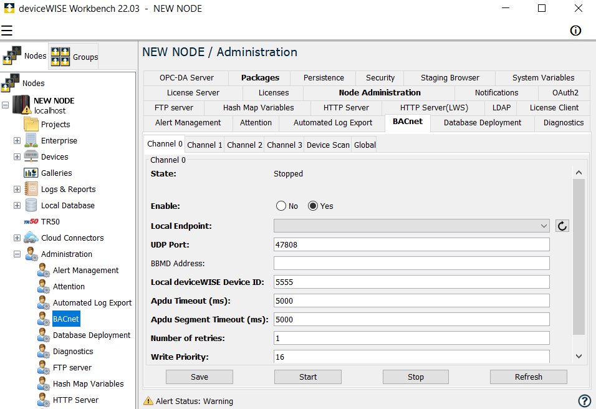
Task: Open the hamburger main menu
Action: coord(7,31)
